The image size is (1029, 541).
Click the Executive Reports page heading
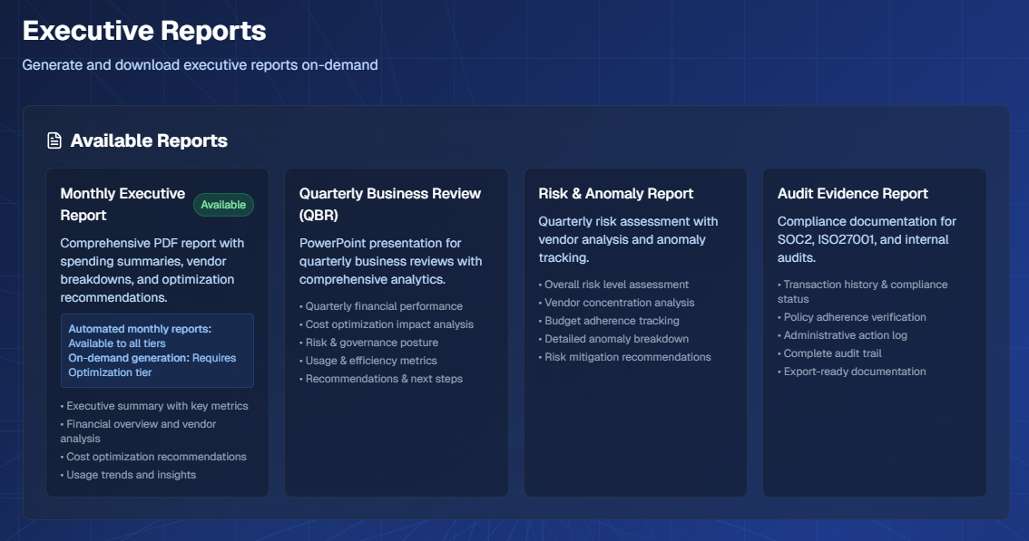point(144,31)
